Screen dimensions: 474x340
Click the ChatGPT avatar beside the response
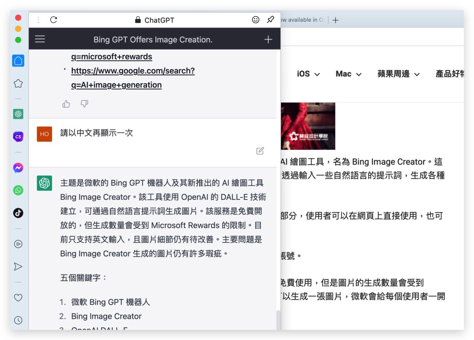click(44, 183)
